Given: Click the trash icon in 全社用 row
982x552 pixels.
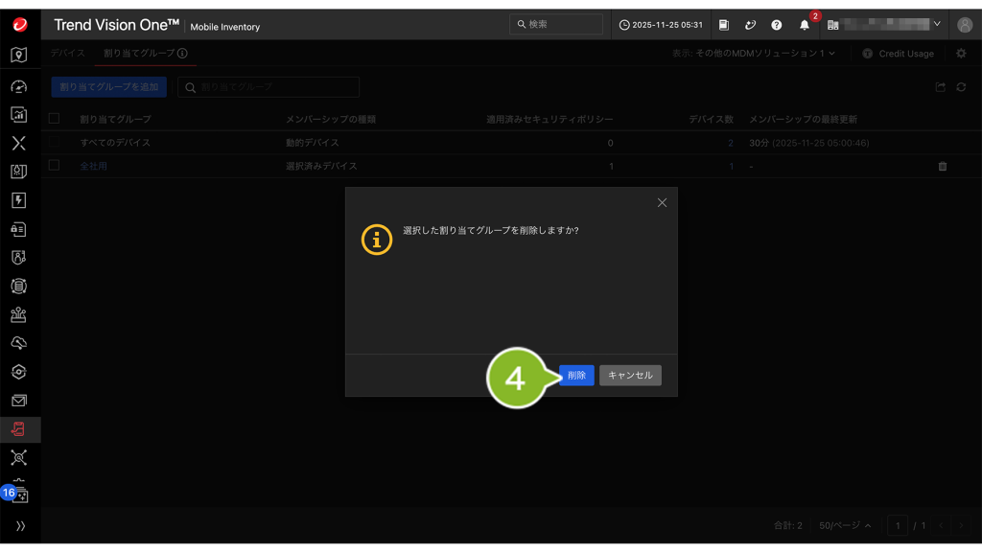Looking at the screenshot, I should click(x=942, y=166).
